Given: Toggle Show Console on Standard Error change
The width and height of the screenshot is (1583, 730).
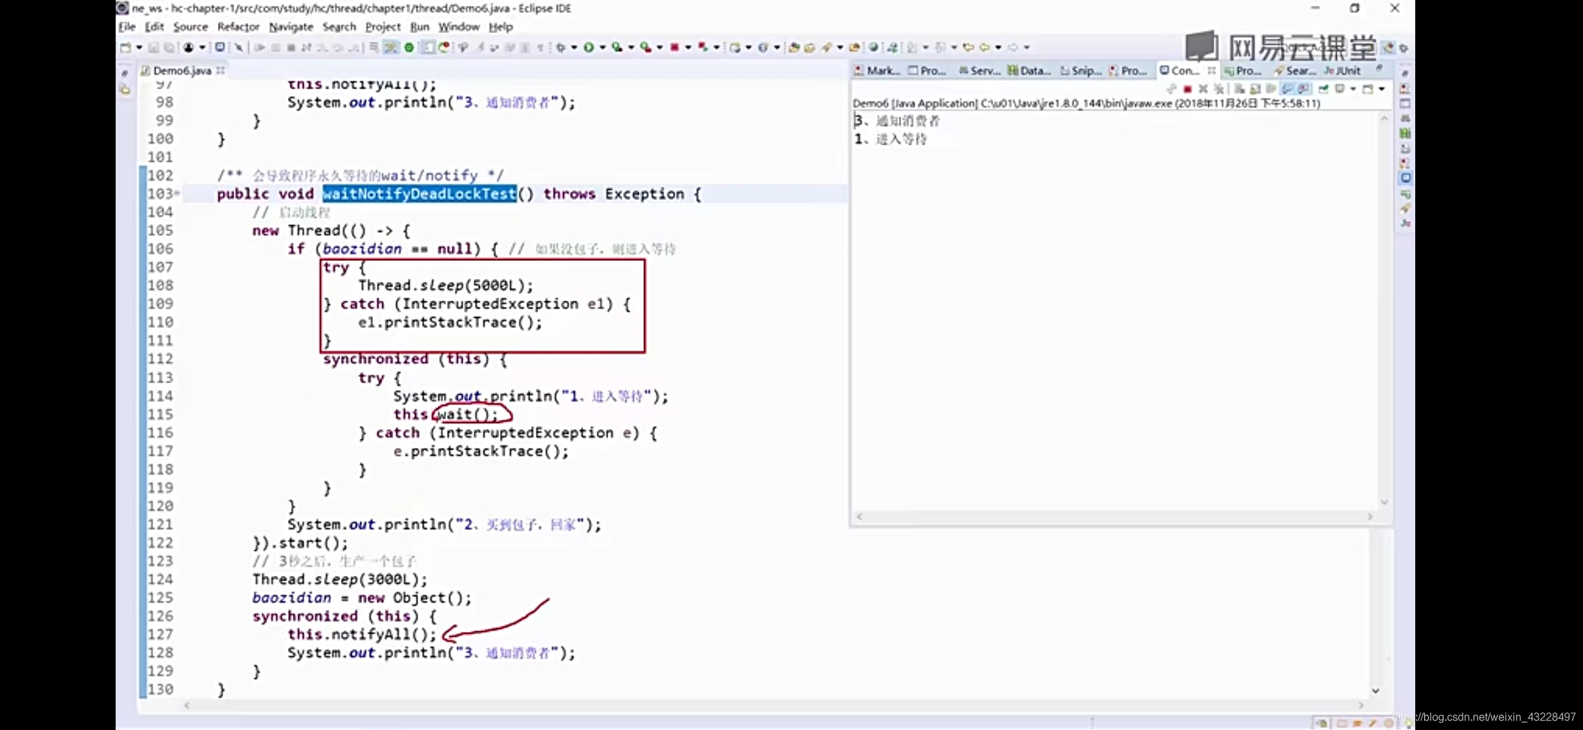Looking at the screenshot, I should point(1304,89).
